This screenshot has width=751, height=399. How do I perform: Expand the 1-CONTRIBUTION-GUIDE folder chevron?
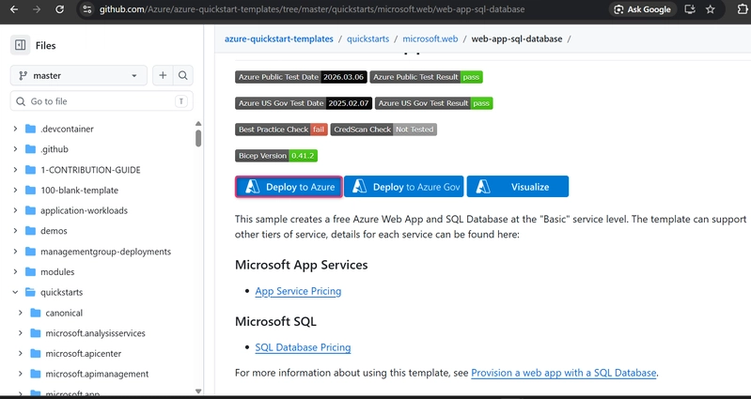15,170
